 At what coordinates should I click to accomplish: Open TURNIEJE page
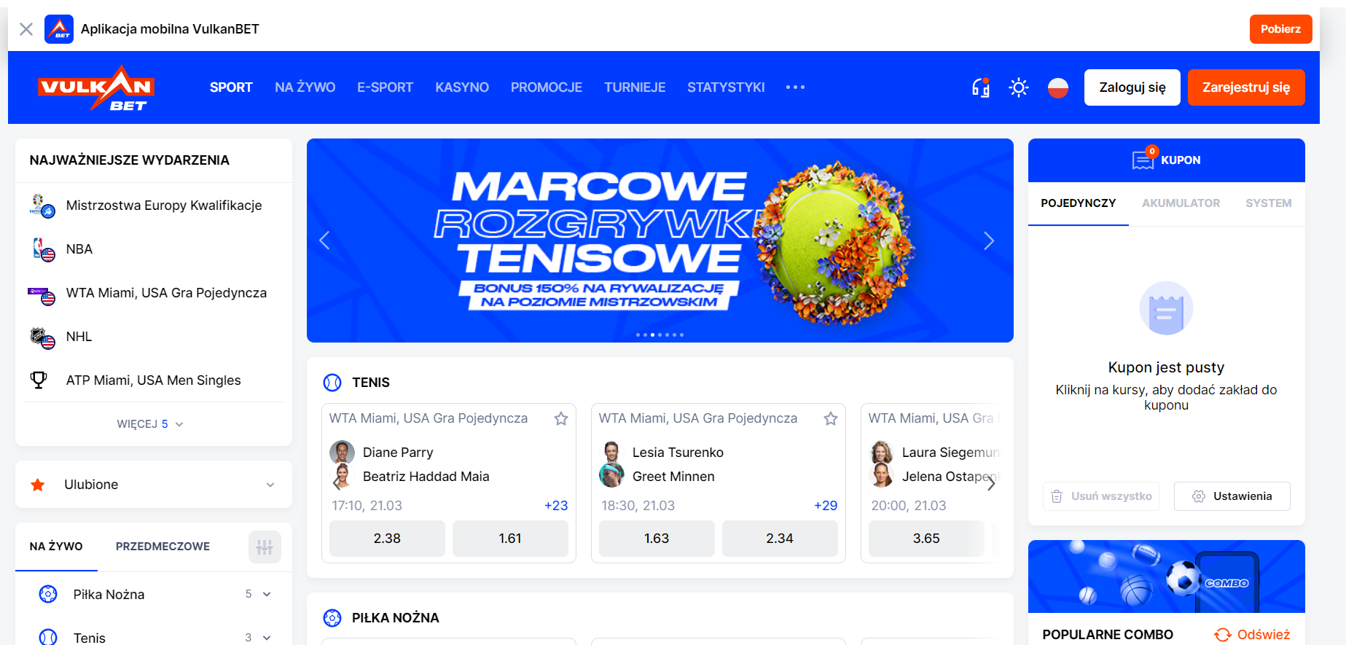[635, 87]
